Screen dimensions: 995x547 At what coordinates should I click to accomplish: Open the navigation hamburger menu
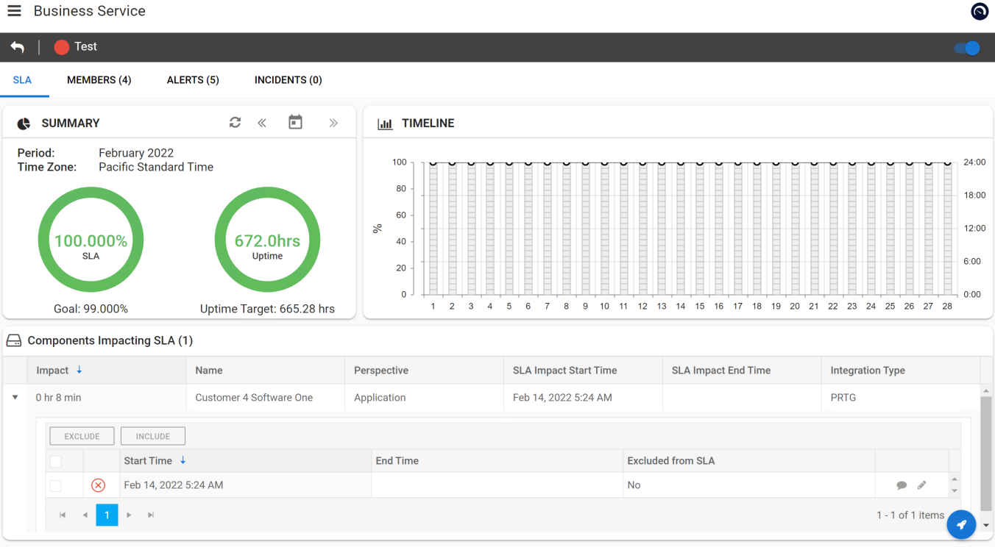[13, 10]
